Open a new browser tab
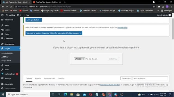Screen dimensions: 174x97 [x=65, y=2]
